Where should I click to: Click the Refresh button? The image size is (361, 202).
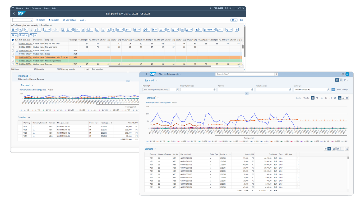coord(40,20)
